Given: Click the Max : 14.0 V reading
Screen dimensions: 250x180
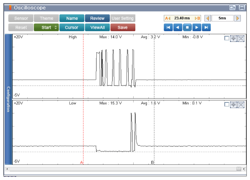Looking at the screenshot, I should [x=110, y=37].
